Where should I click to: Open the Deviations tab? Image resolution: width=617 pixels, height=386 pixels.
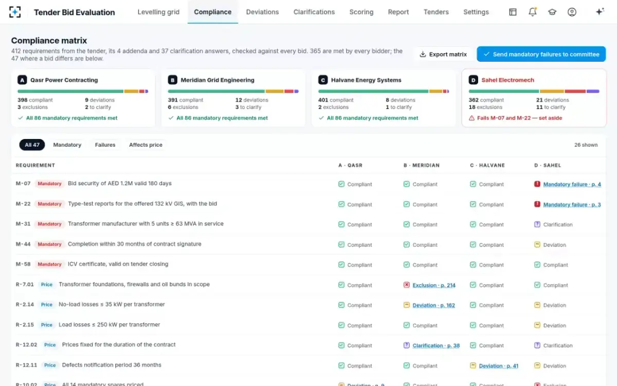pos(262,12)
